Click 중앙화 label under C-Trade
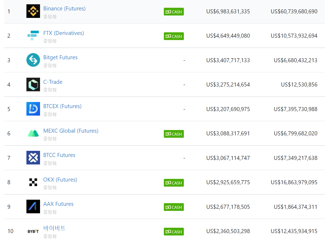The height and width of the screenshot is (240, 325). pos(50,90)
